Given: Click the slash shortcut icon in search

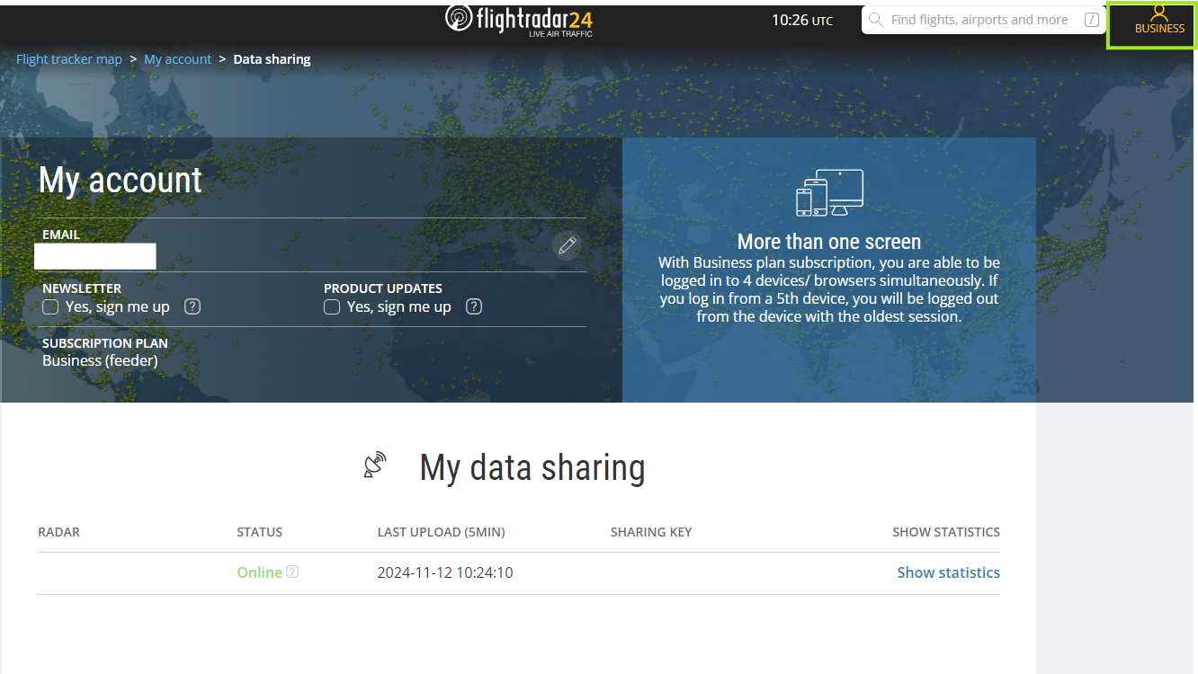Looking at the screenshot, I should click(1092, 20).
